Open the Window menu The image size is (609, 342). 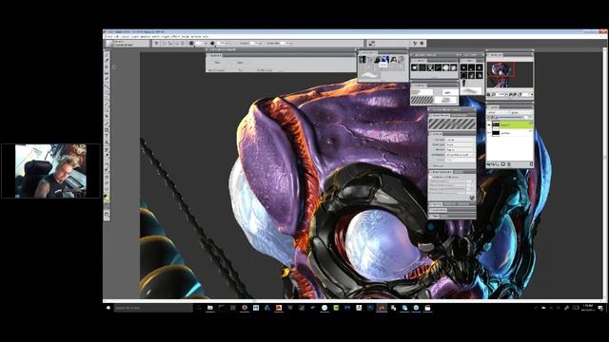point(195,36)
